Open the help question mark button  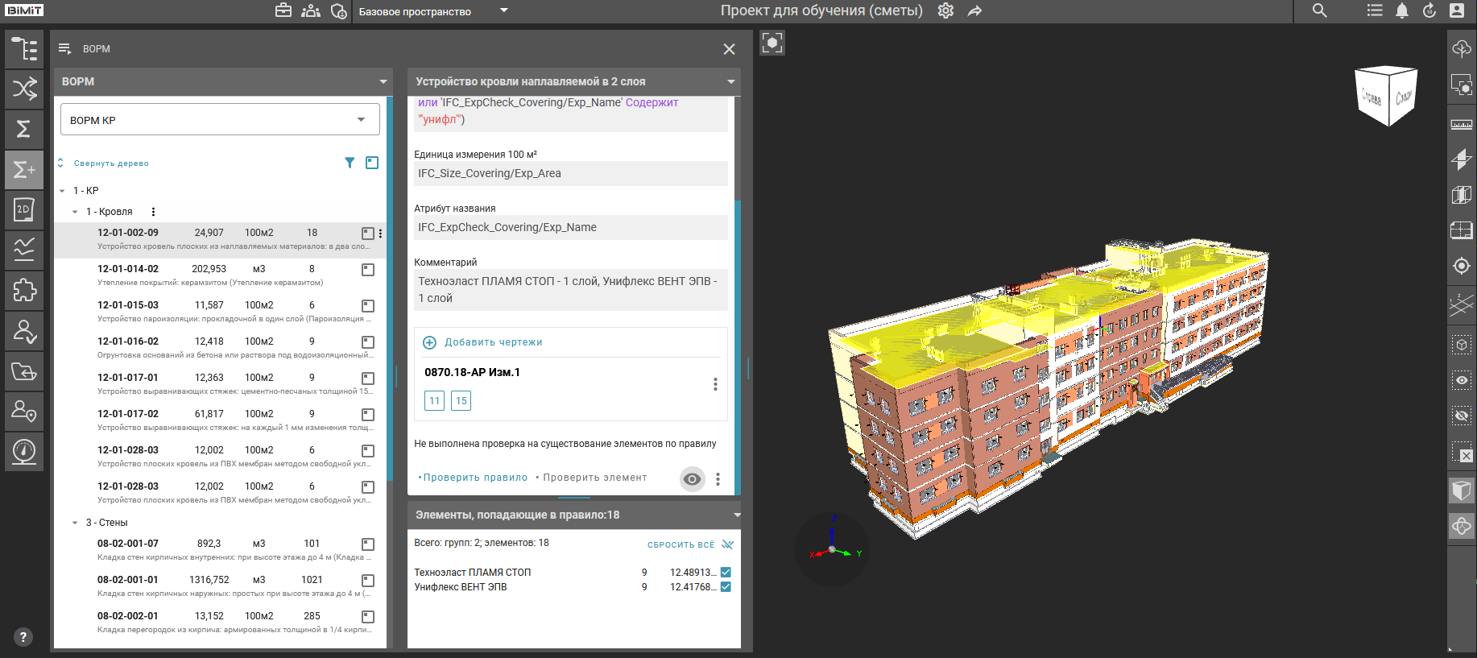click(23, 637)
